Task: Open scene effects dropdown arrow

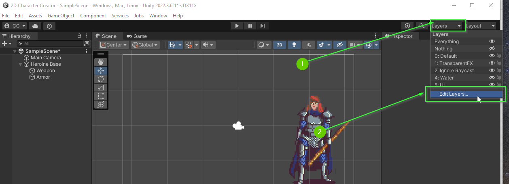Action: pyautogui.click(x=329, y=45)
